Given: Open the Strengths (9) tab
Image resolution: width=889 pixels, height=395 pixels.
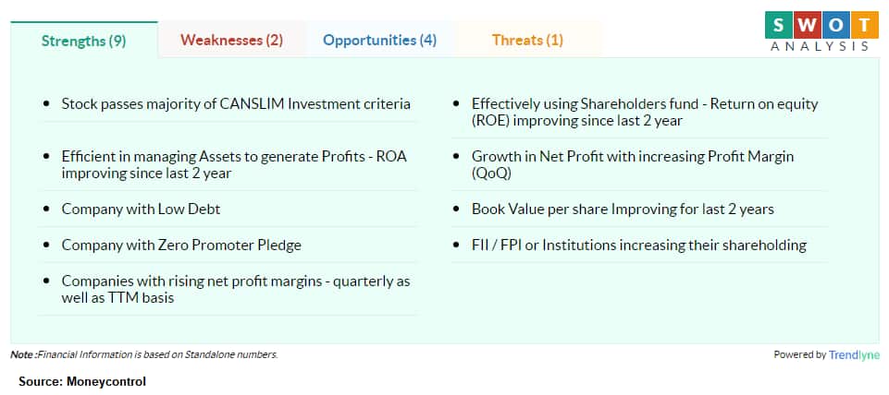Looking at the screenshot, I should pyautogui.click(x=84, y=41).
